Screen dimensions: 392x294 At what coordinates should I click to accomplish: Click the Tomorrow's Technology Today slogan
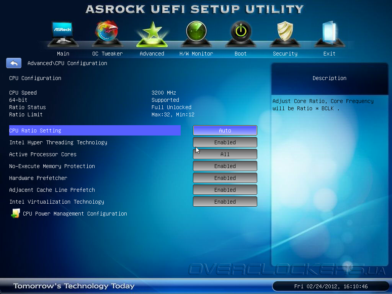[x=74, y=286]
